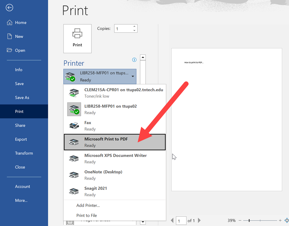The width and height of the screenshot is (289, 226).
Task: Go to next page in preview
Action: click(x=199, y=220)
